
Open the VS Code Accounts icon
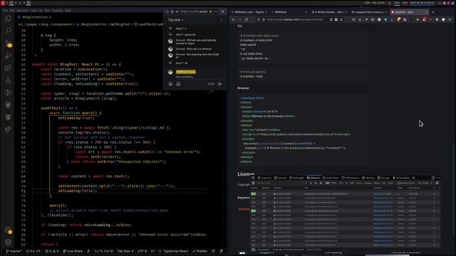coord(8,230)
